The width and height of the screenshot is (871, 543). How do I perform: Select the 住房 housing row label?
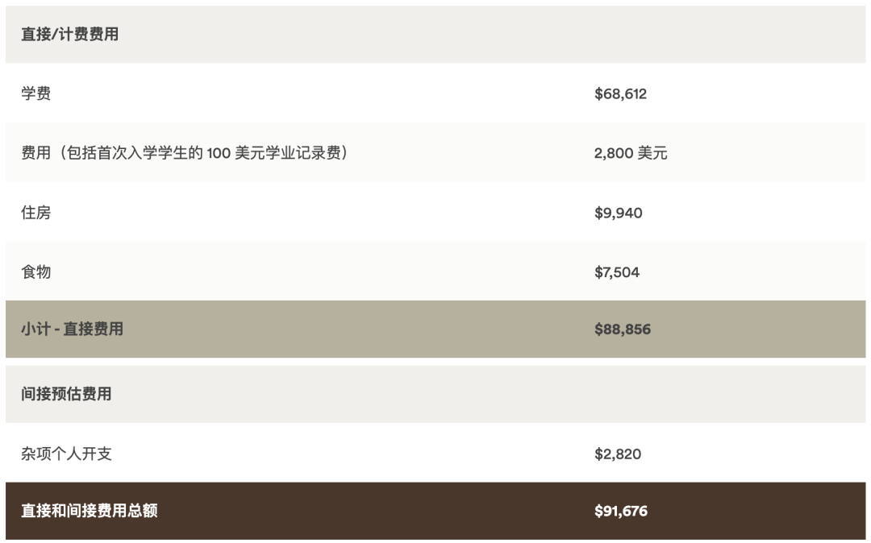pos(36,213)
